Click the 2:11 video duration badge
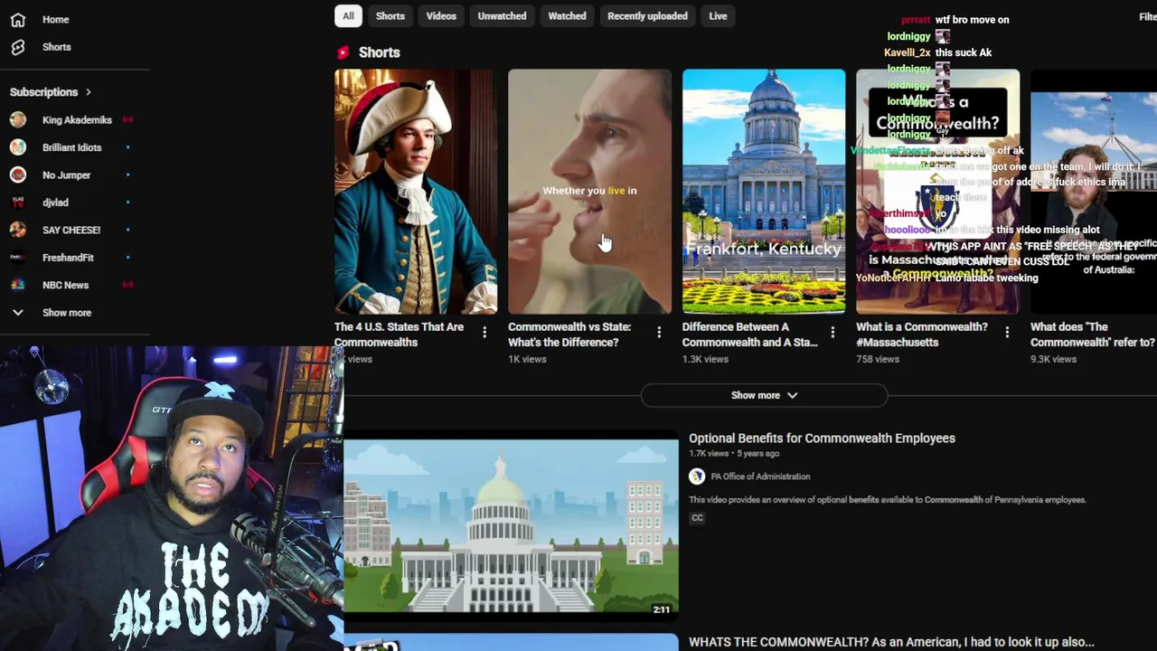This screenshot has width=1157, height=651. pyautogui.click(x=662, y=609)
